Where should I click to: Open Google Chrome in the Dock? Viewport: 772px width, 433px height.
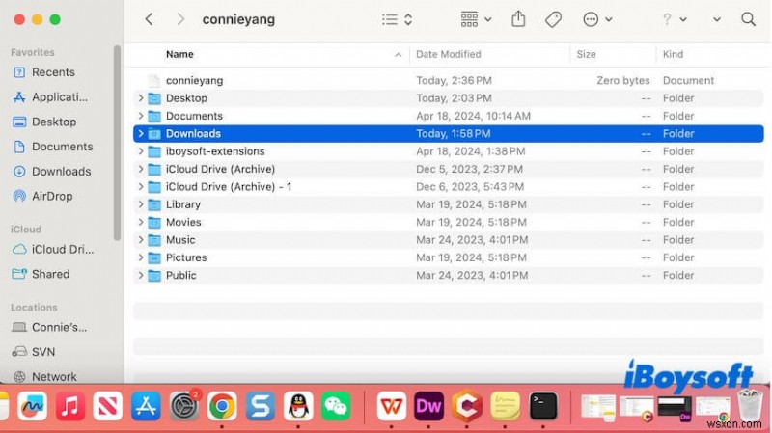click(222, 406)
